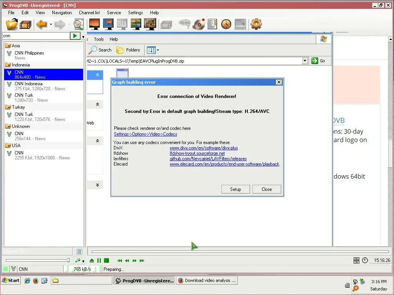Viewport: 394px width, 295px height.
Task: Select CNN Turk 720x576 channel
Action: [x=44, y=117]
